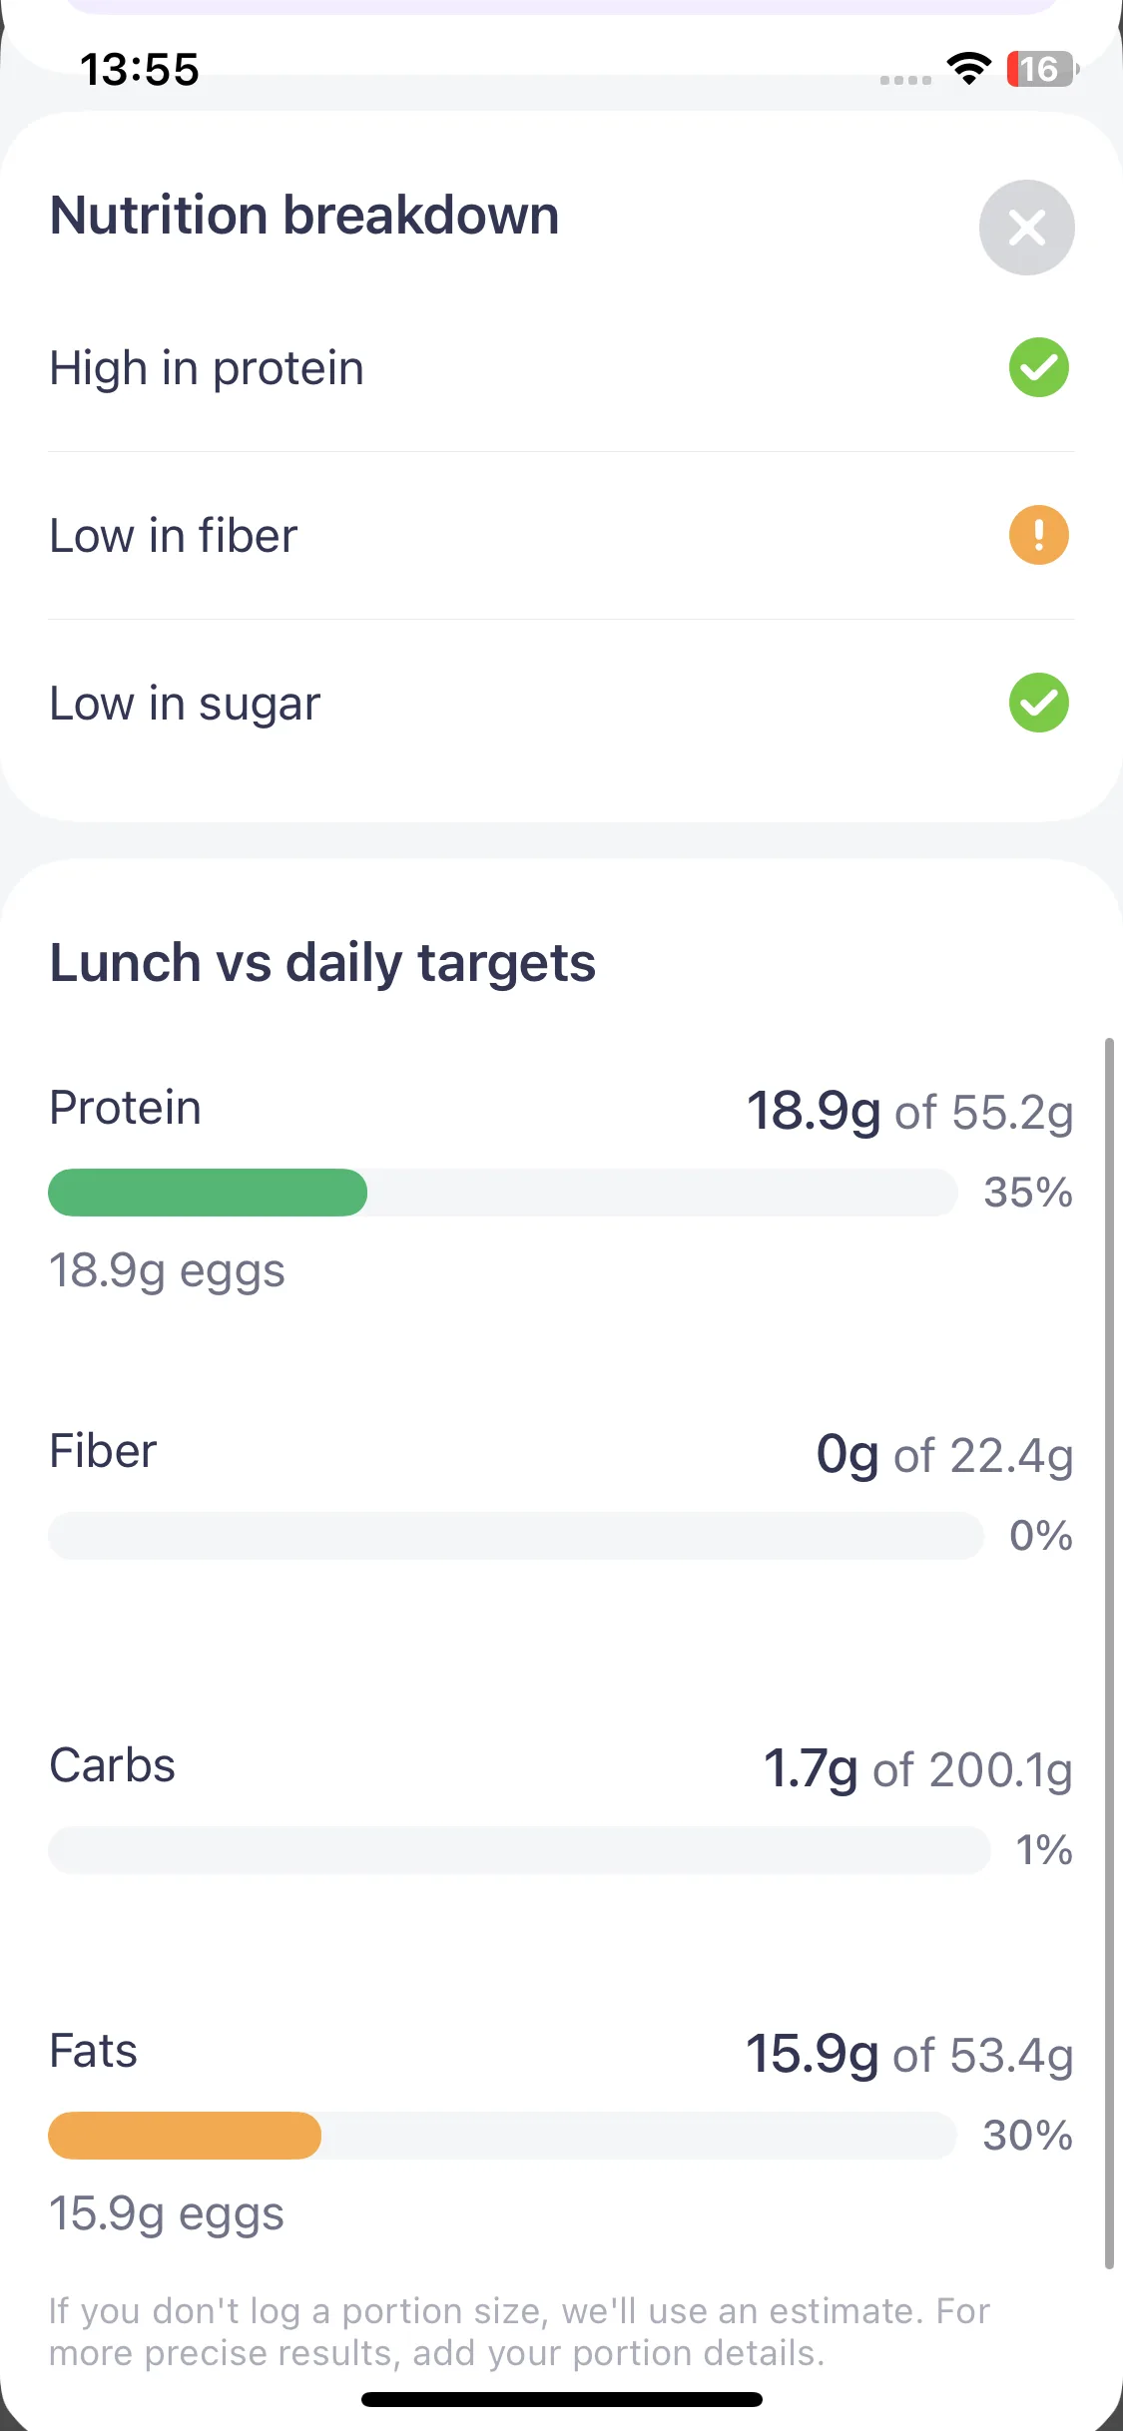Tap green checkmark beside Low in sugar

(1038, 703)
